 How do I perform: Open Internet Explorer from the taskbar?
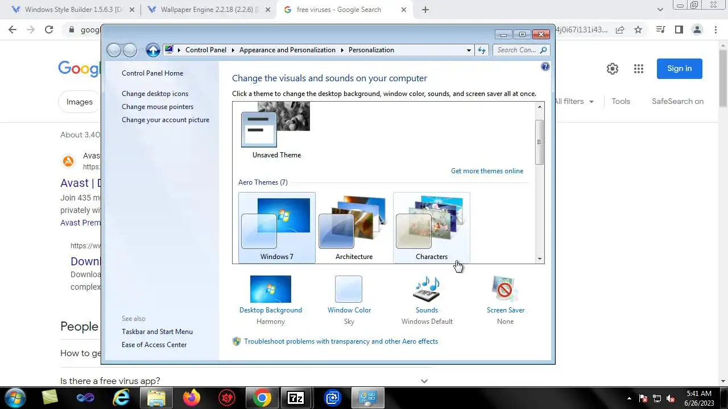point(121,398)
